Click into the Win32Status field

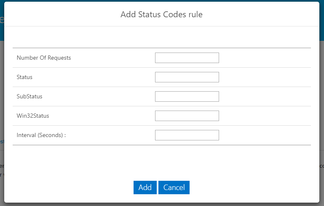tap(187, 116)
